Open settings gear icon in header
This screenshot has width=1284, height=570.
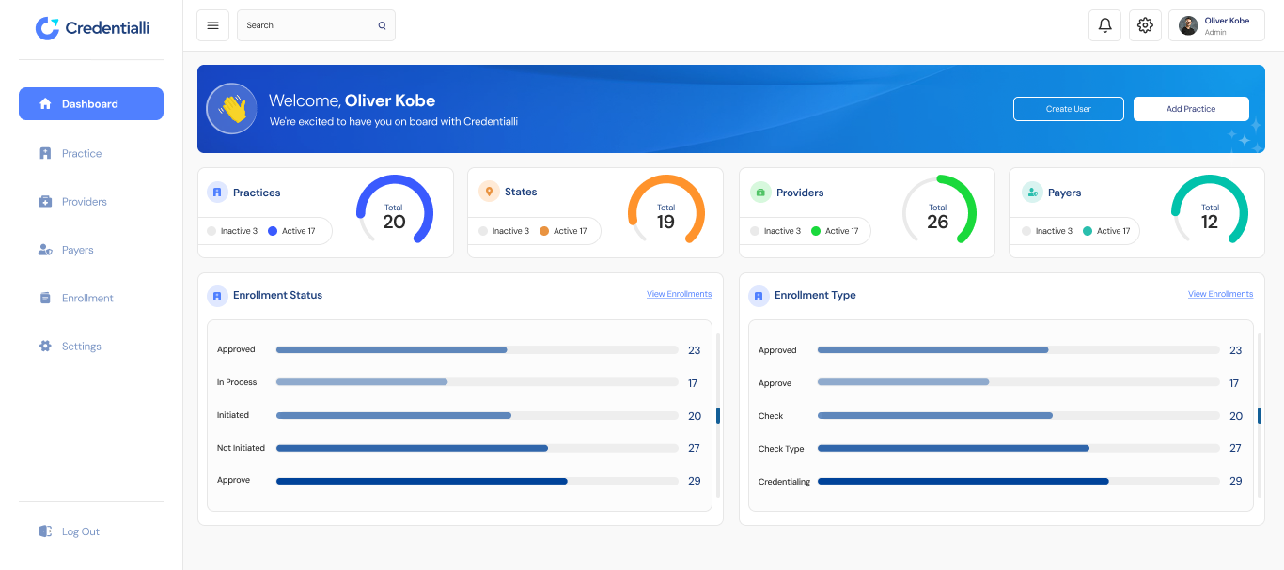point(1145,25)
